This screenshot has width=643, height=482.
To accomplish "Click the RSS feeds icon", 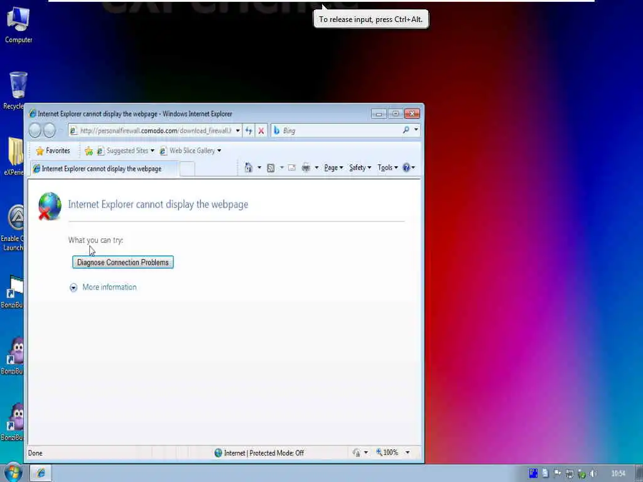I will [271, 168].
